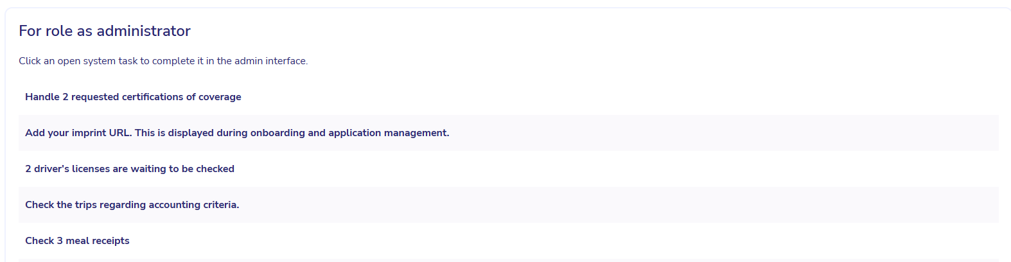
Task: Click the shaded imprint URL row background
Action: tap(707, 133)
